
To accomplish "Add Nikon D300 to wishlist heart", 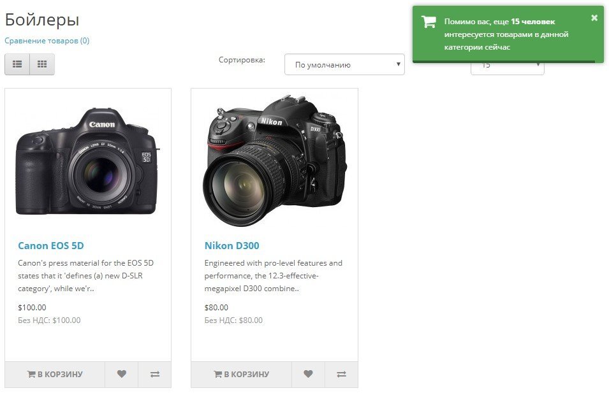I will click(x=308, y=375).
